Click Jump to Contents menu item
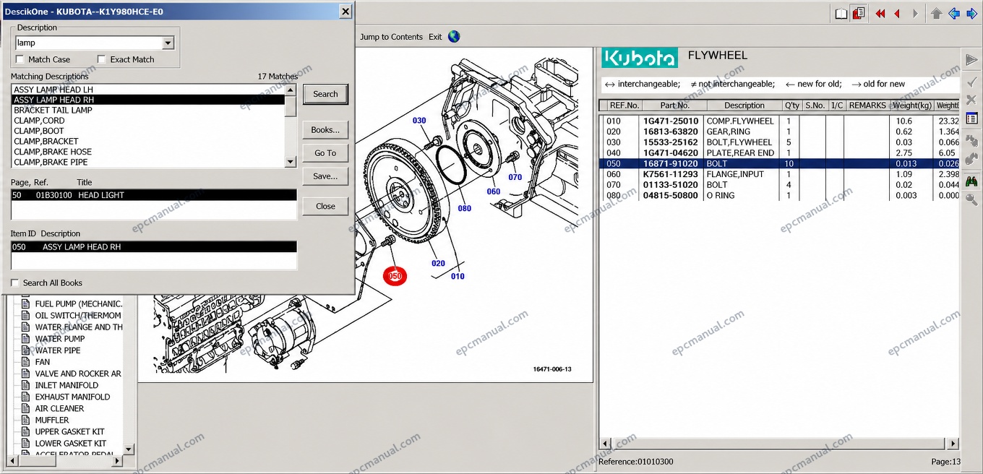Screen dimensions: 983x474 coord(391,37)
